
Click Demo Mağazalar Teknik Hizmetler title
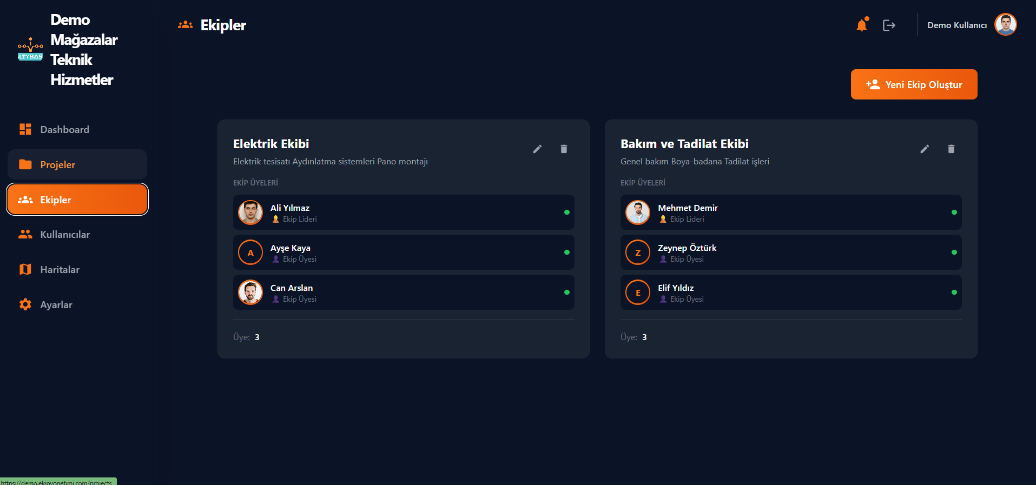point(84,50)
